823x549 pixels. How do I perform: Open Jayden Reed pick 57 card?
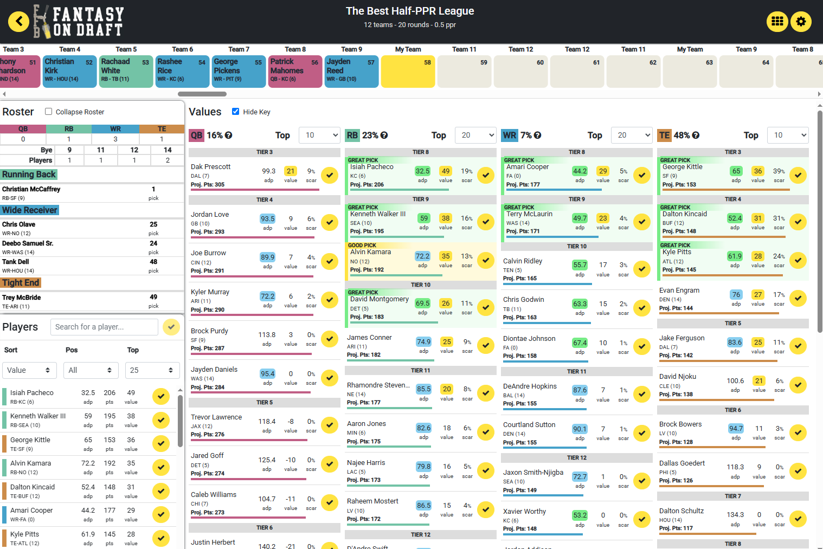point(352,72)
